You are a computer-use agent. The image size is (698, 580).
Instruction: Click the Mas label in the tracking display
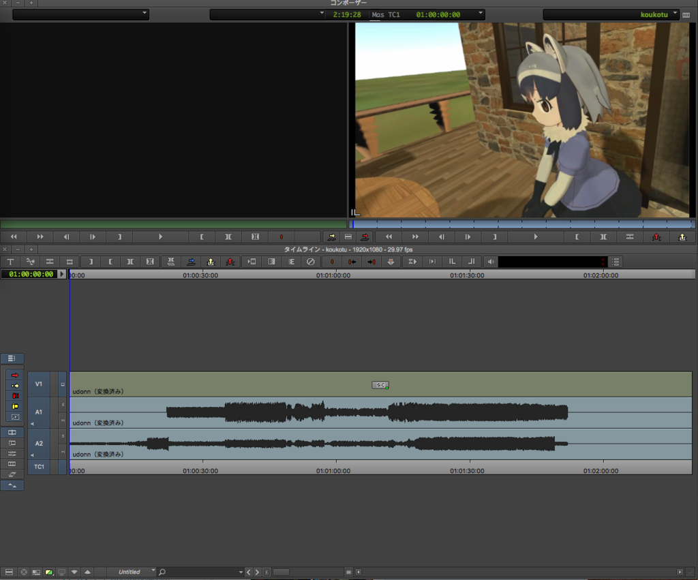pyautogui.click(x=378, y=15)
